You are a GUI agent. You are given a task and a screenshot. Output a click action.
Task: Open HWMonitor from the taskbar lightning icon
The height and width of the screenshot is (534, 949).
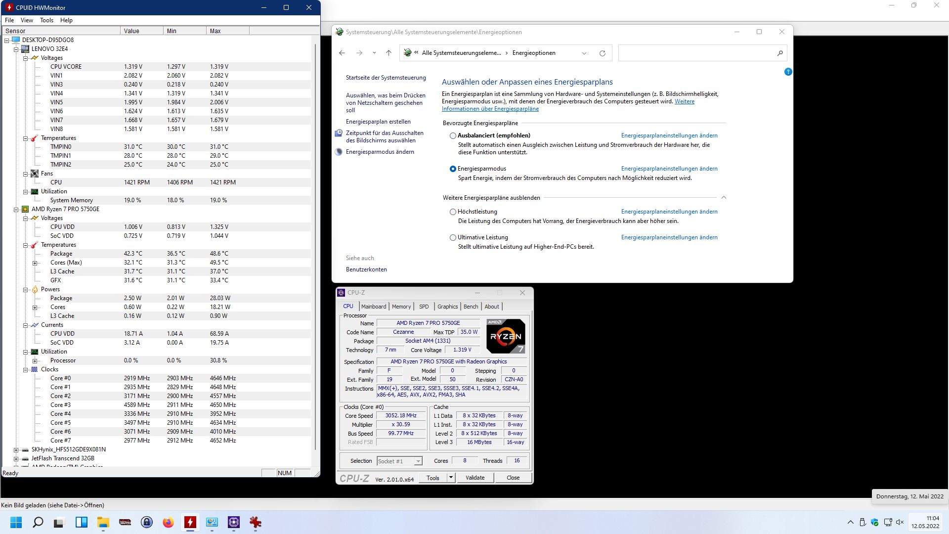[x=190, y=522]
